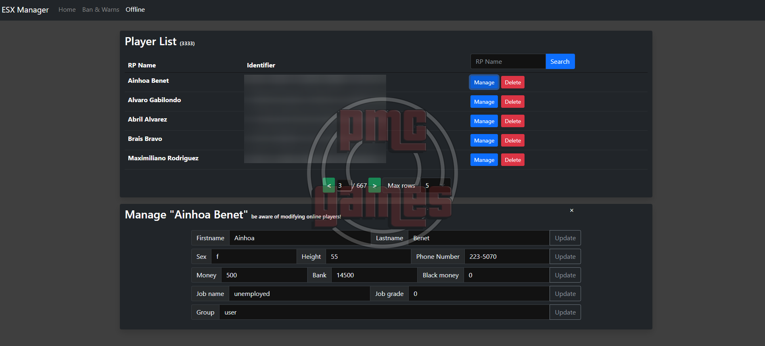Select the name Abril Alvarez
765x346 pixels.
point(147,120)
